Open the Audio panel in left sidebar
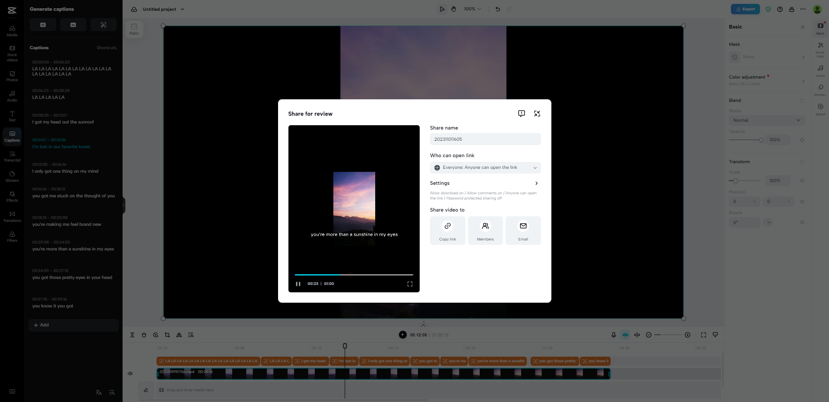829x402 pixels. pyautogui.click(x=12, y=96)
